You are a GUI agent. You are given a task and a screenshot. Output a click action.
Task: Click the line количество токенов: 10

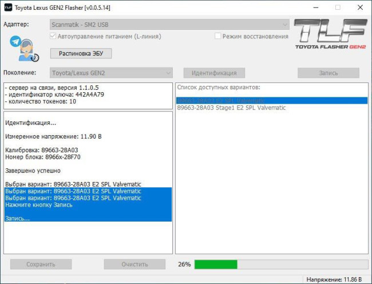click(x=40, y=101)
